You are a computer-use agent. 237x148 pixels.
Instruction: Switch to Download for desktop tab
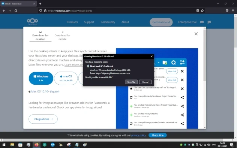click(40, 36)
